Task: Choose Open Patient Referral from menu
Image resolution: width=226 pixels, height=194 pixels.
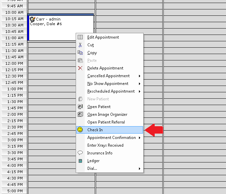Action: [x=106, y=122]
